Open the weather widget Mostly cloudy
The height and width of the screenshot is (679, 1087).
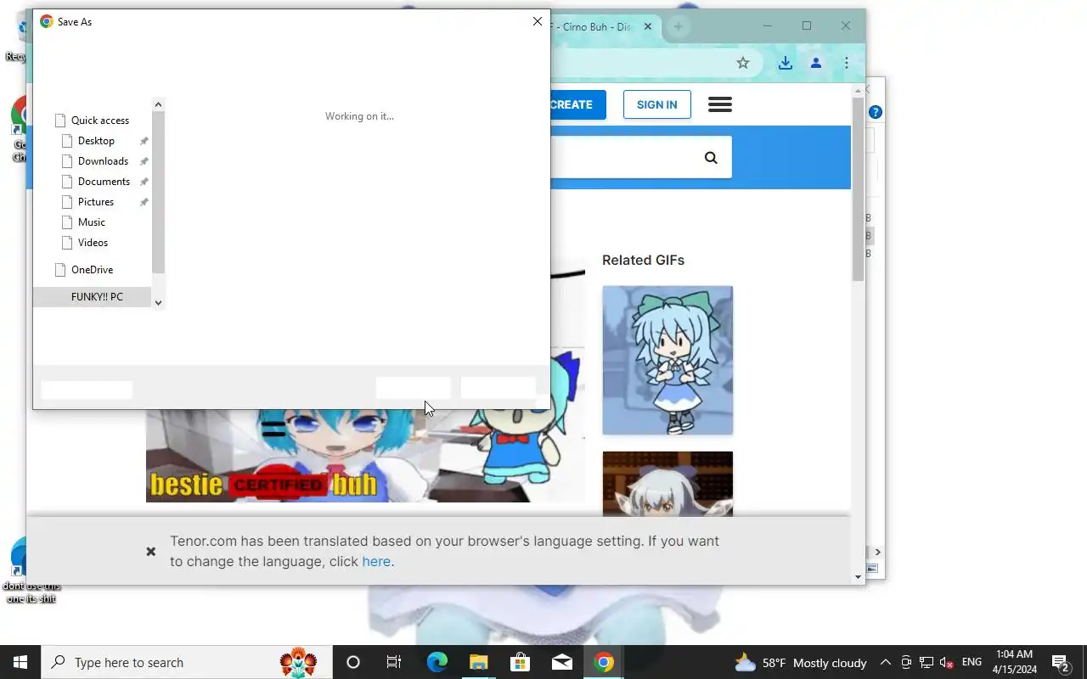(801, 662)
